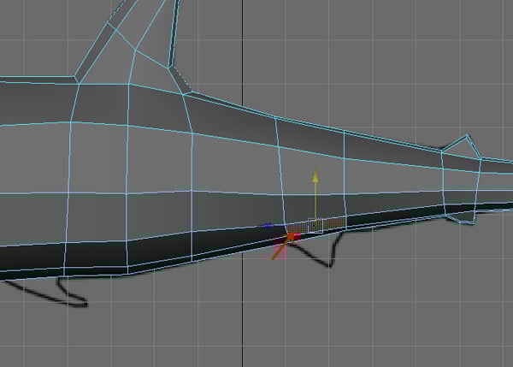The width and height of the screenshot is (513, 367).
Task: Click the red X-axis handle of move manipulator
Action: (292, 237)
